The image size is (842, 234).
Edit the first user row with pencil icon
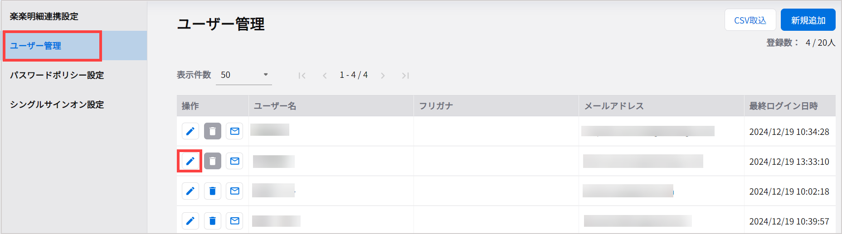coord(190,131)
